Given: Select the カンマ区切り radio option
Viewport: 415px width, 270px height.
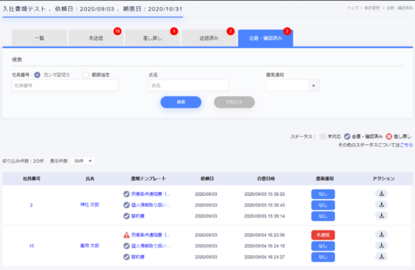Looking at the screenshot, I should 37,75.
